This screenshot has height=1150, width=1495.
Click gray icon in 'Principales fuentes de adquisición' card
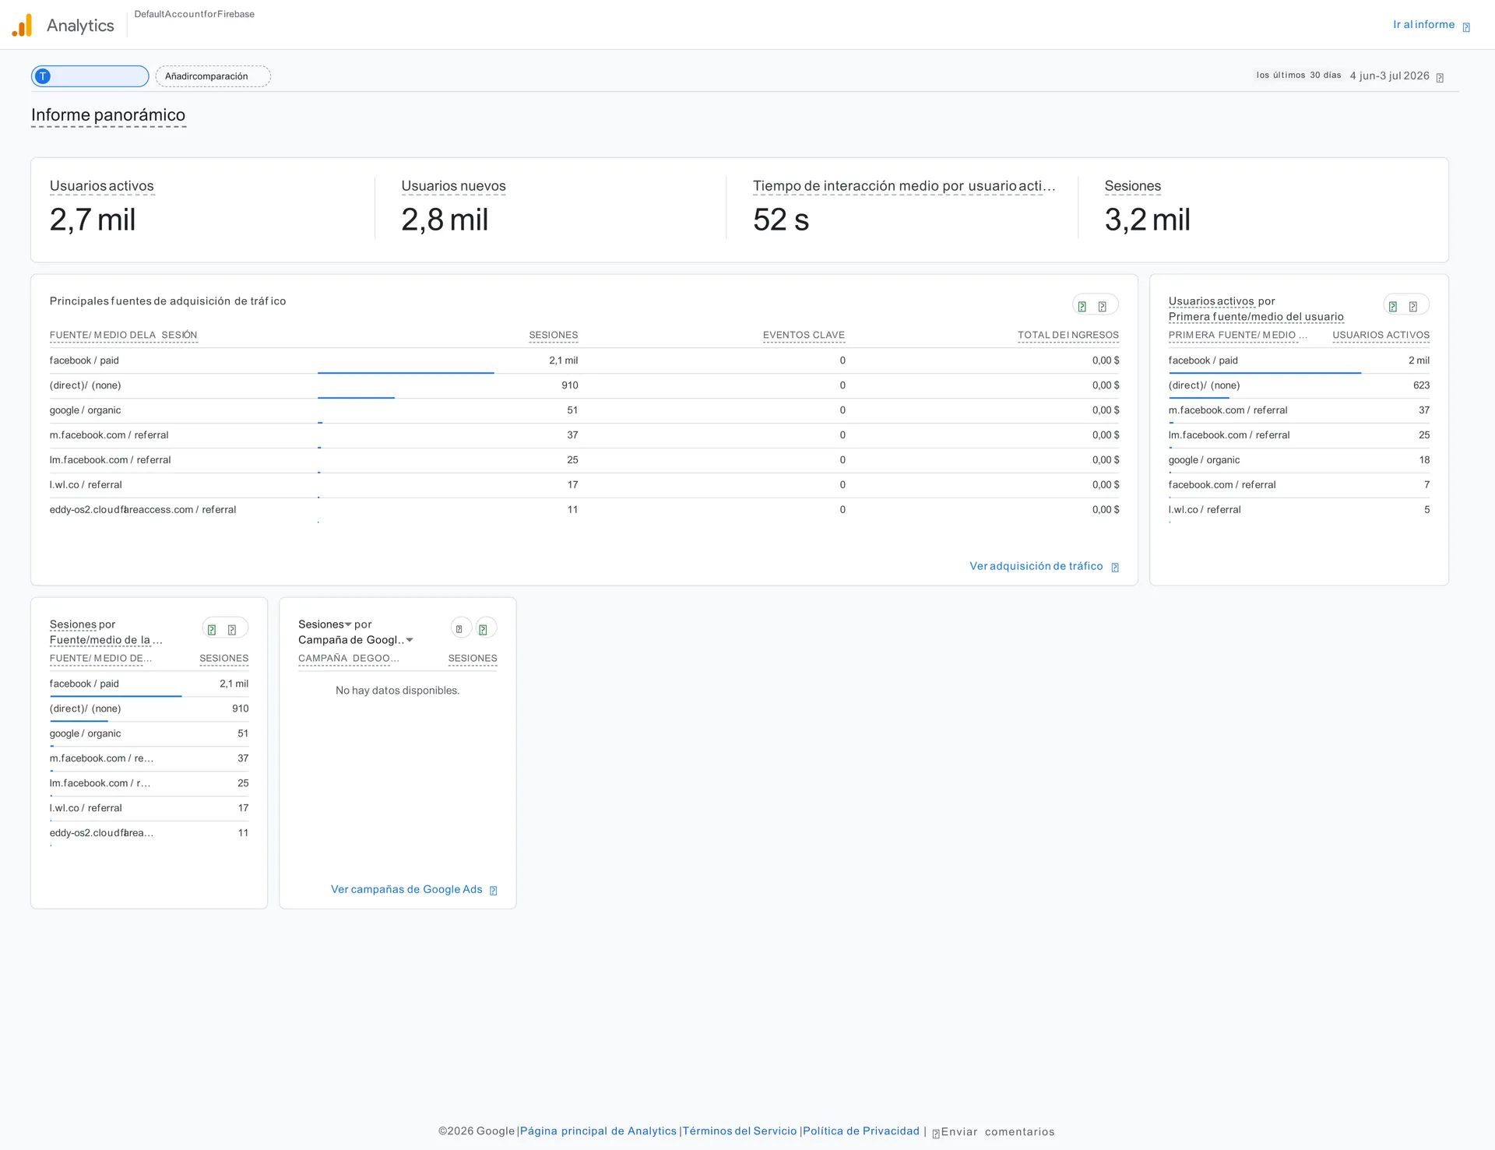click(x=1103, y=307)
